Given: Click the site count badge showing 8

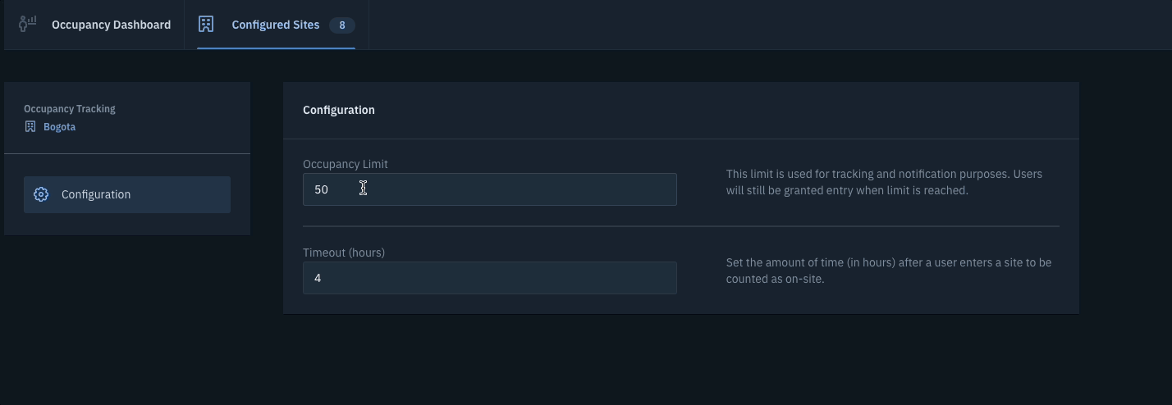Looking at the screenshot, I should coord(342,25).
